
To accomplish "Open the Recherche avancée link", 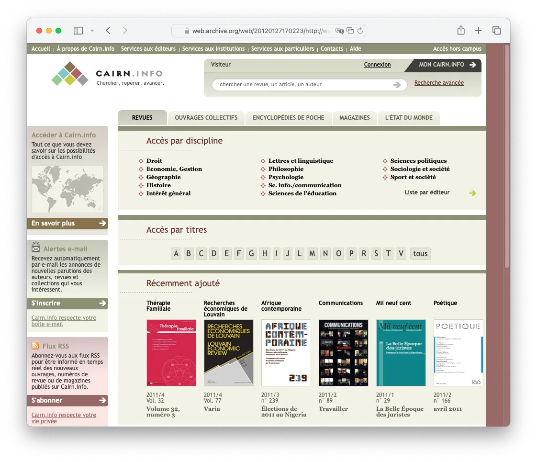I will (439, 83).
